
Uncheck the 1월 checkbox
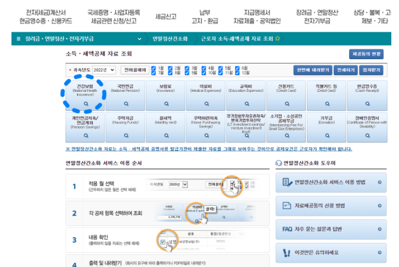click(153, 68)
